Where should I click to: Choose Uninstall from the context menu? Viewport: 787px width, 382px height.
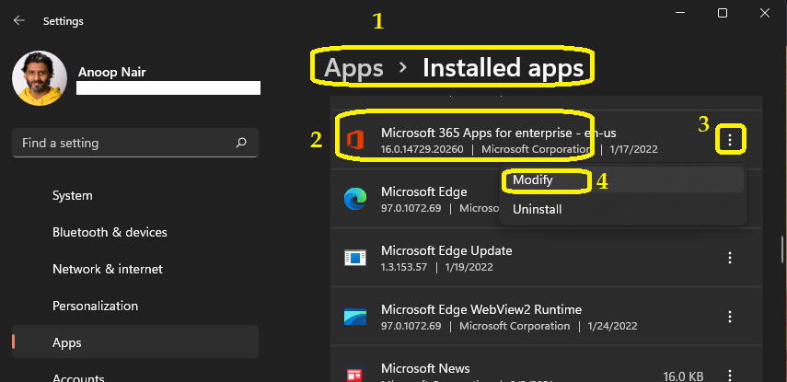pos(623,209)
